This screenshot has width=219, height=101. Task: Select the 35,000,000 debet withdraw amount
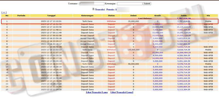pyautogui.click(x=133, y=21)
